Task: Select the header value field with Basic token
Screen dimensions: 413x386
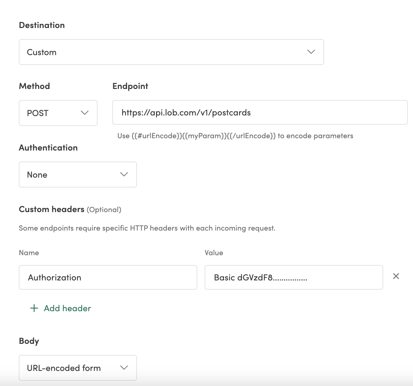Action: point(293,277)
